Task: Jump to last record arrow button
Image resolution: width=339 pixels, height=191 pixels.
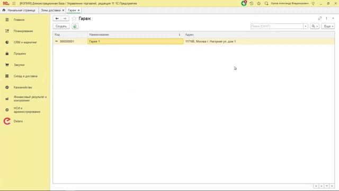Action: 332,186
